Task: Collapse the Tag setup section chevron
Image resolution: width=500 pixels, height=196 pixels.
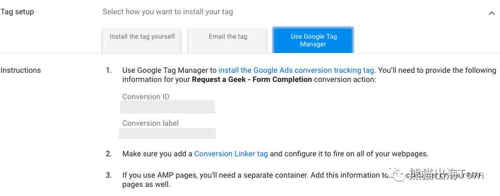Action: tap(491, 13)
